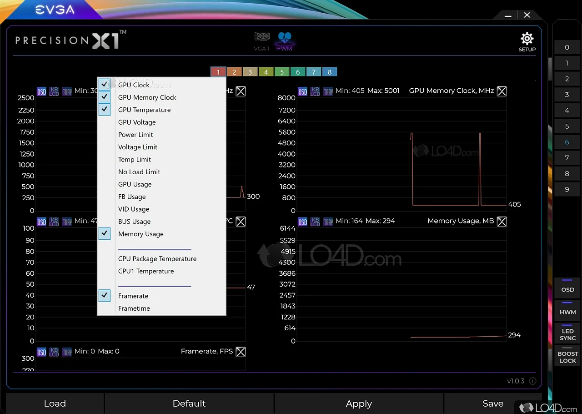Click the Default button
This screenshot has width=582, height=414.
pyautogui.click(x=189, y=404)
